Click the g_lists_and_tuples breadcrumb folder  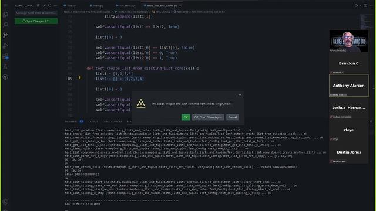coord(99,12)
